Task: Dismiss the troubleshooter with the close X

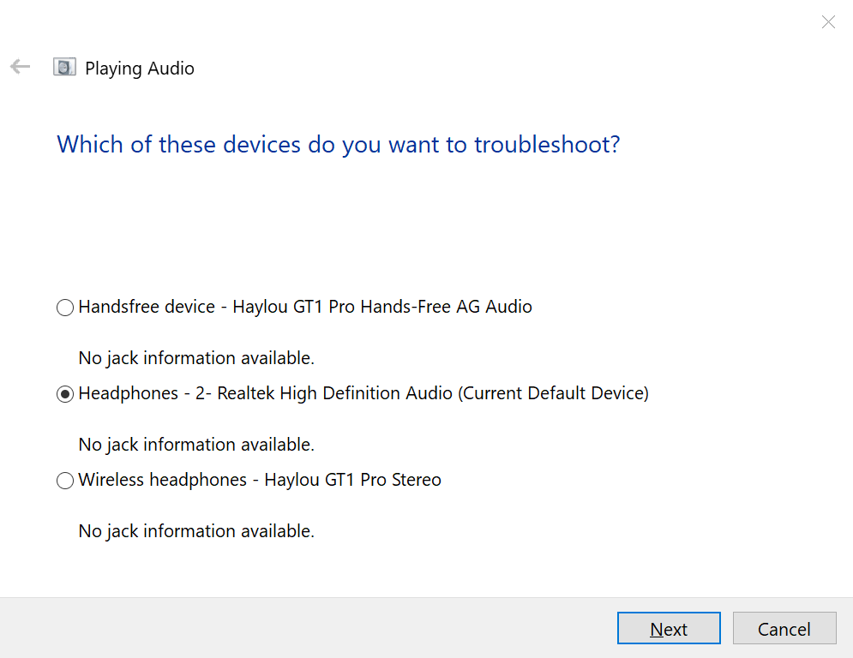Action: (828, 22)
